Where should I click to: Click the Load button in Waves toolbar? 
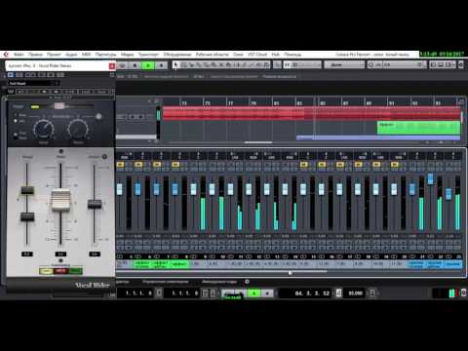point(86,92)
